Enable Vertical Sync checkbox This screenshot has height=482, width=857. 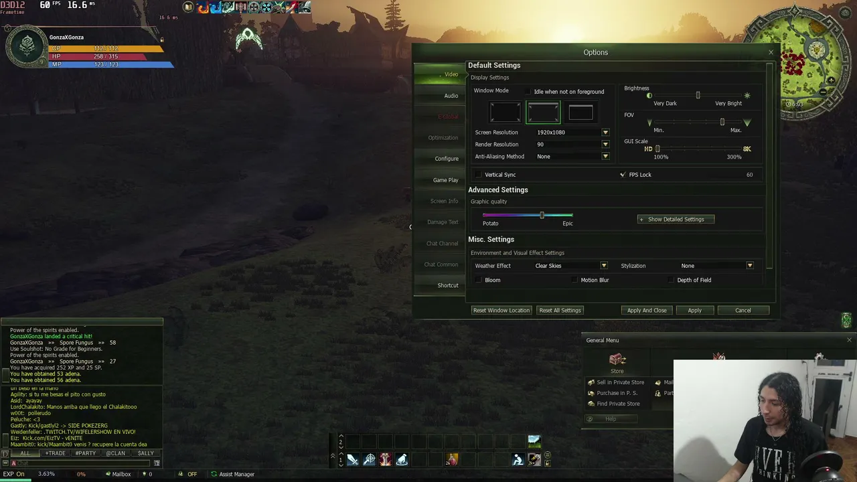click(478, 175)
